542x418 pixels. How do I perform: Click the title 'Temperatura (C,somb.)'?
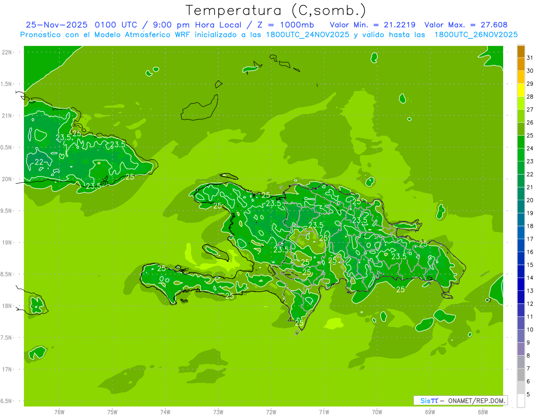click(275, 10)
